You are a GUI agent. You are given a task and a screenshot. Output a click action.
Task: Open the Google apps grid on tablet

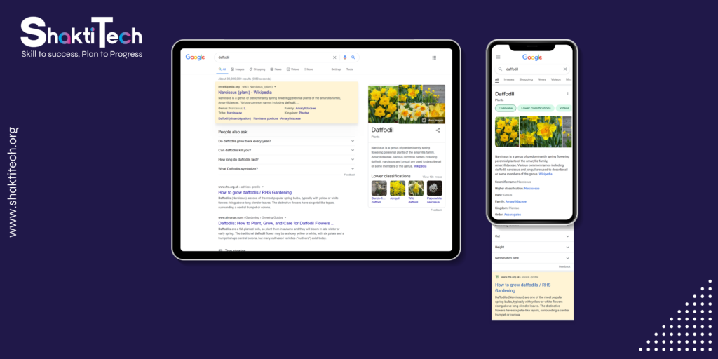(434, 57)
